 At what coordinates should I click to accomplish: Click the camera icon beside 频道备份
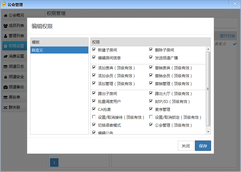pyautogui.click(x=6, y=87)
